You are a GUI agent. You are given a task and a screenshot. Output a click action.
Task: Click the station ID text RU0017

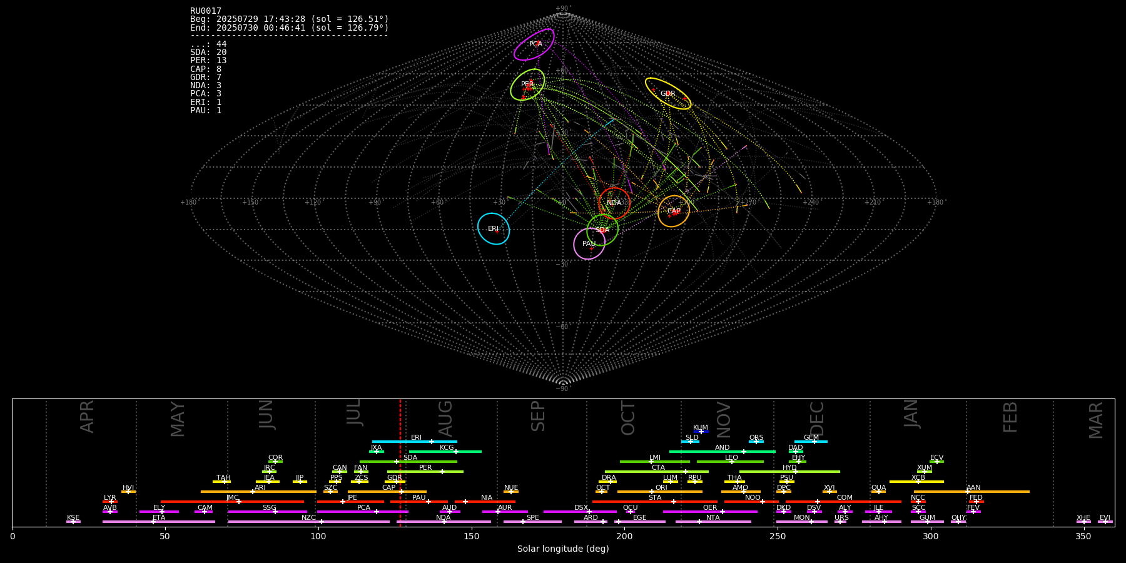click(206, 11)
